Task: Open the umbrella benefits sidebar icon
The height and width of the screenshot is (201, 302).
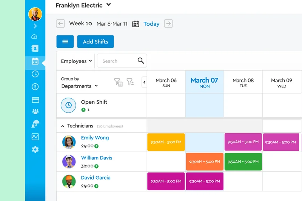Action: (35, 124)
